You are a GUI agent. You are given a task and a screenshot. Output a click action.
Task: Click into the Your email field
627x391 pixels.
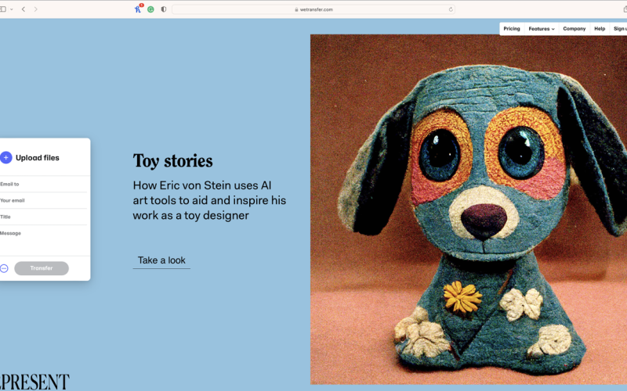coord(43,201)
